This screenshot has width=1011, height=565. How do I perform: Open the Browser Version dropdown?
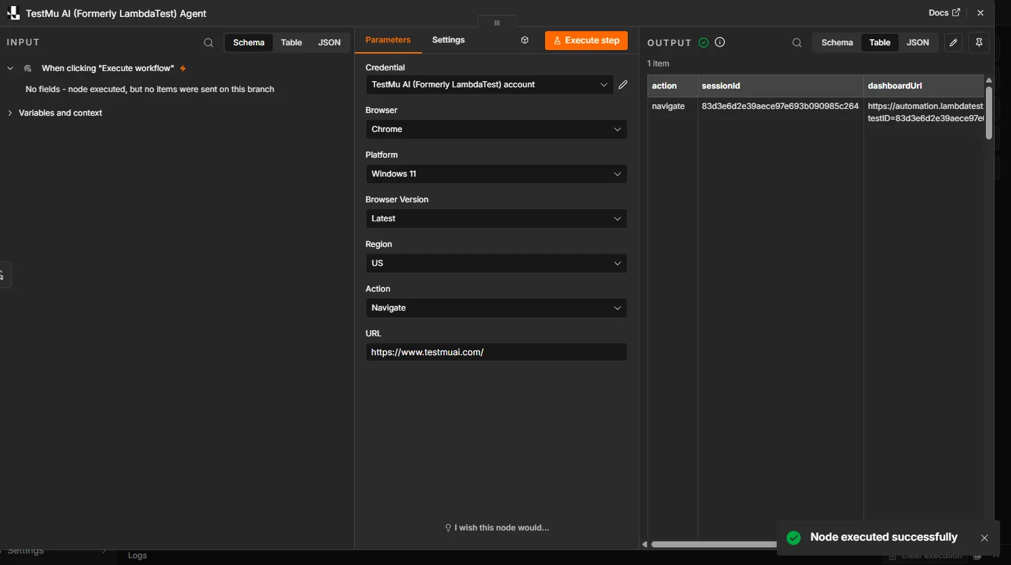pos(496,219)
